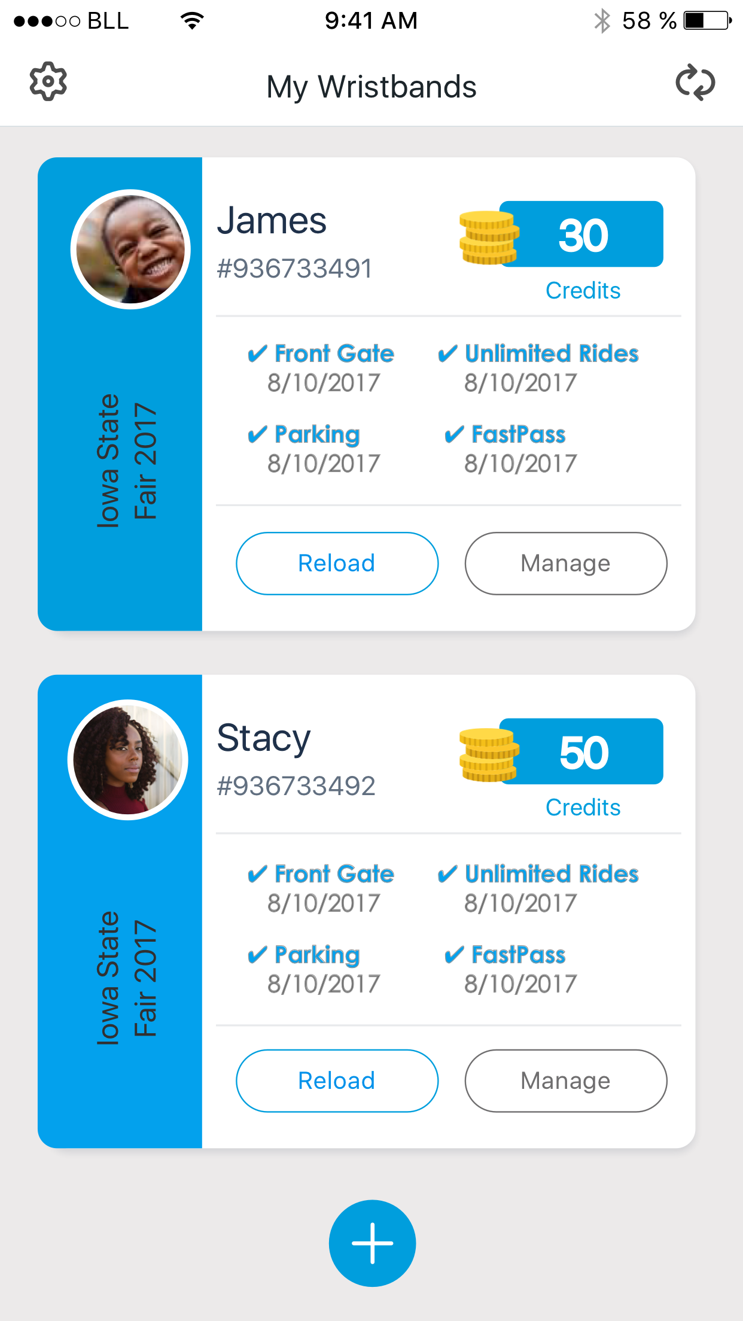The height and width of the screenshot is (1321, 743).
Task: Manage James's wristband
Action: click(566, 564)
